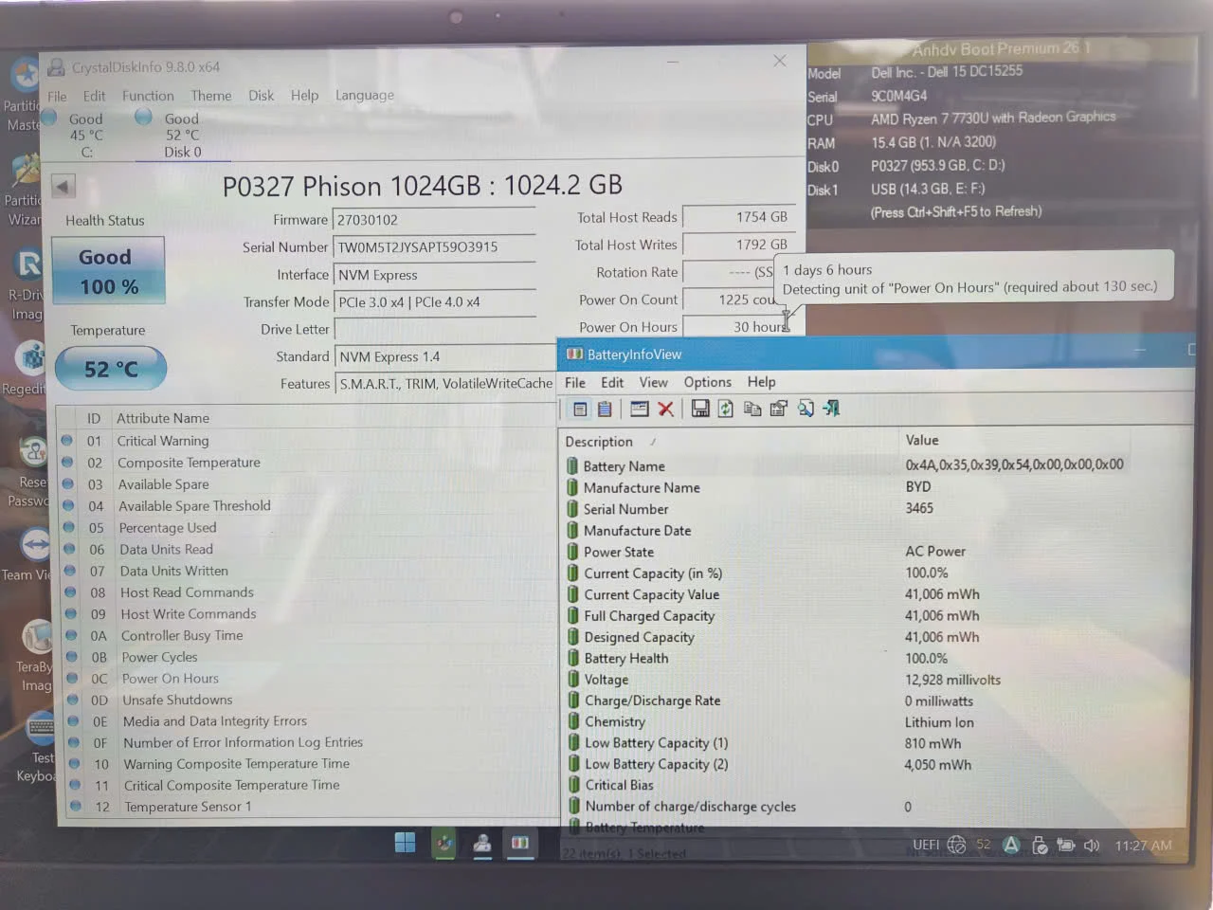Click the 52 °C temperature button
The width and height of the screenshot is (1213, 910).
coord(111,369)
